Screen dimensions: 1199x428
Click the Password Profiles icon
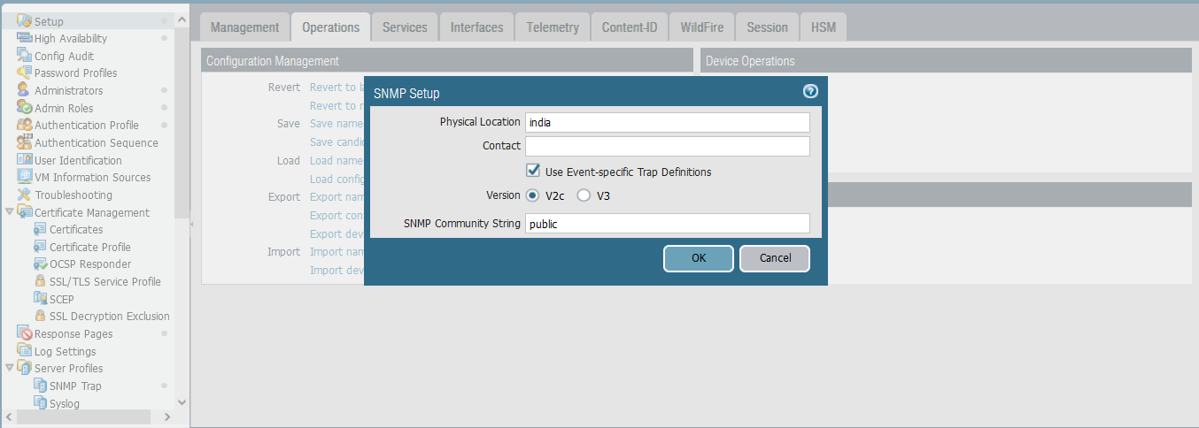pos(25,73)
